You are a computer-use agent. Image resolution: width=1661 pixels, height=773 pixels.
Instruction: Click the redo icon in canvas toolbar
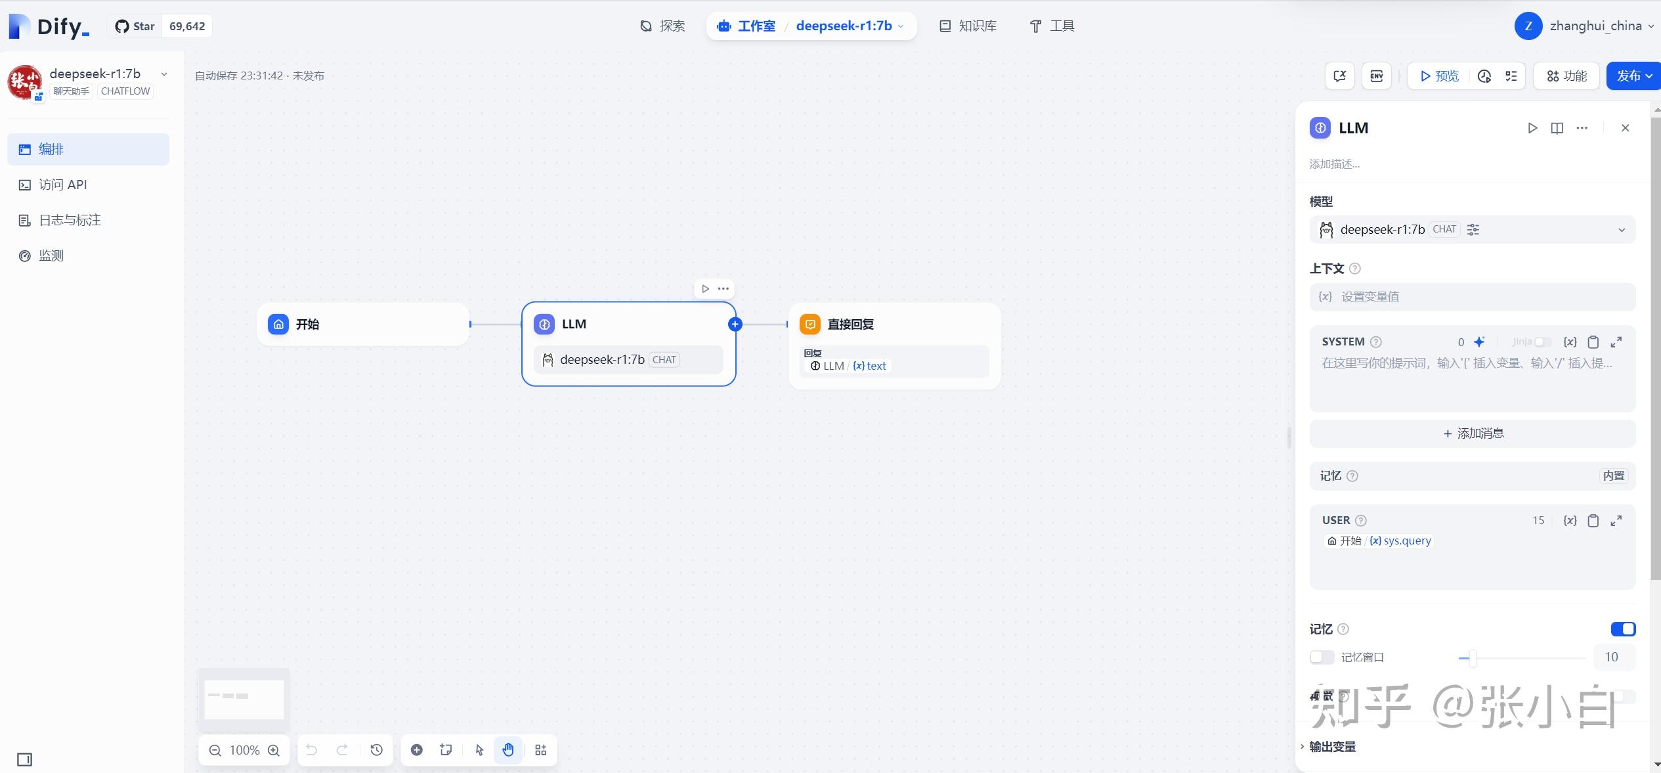pyautogui.click(x=343, y=749)
